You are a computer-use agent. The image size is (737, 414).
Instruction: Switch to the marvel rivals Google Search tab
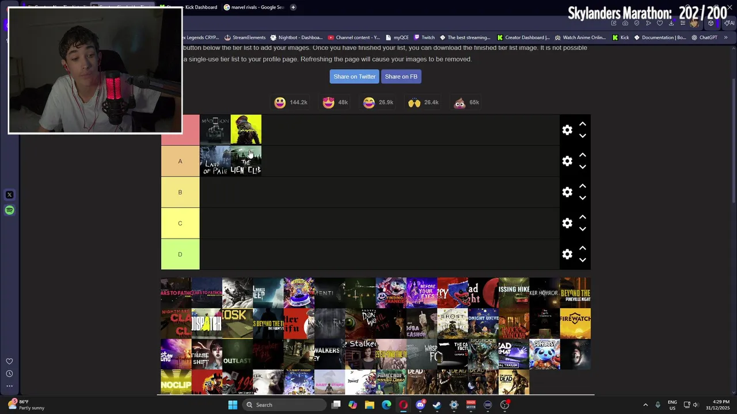(x=254, y=7)
